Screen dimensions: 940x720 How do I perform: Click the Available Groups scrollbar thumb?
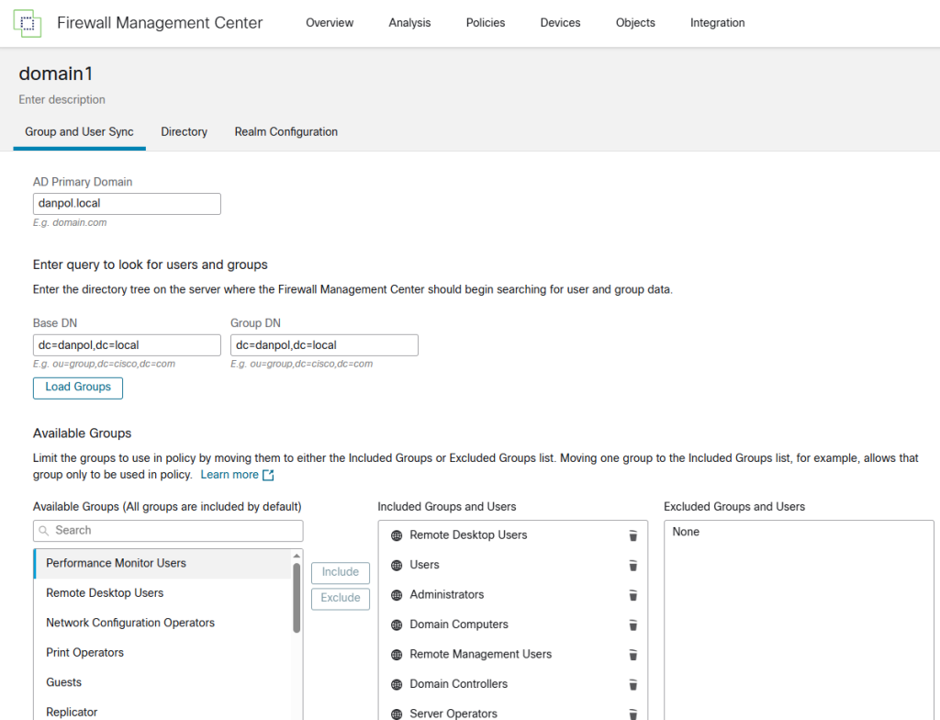[x=297, y=598]
